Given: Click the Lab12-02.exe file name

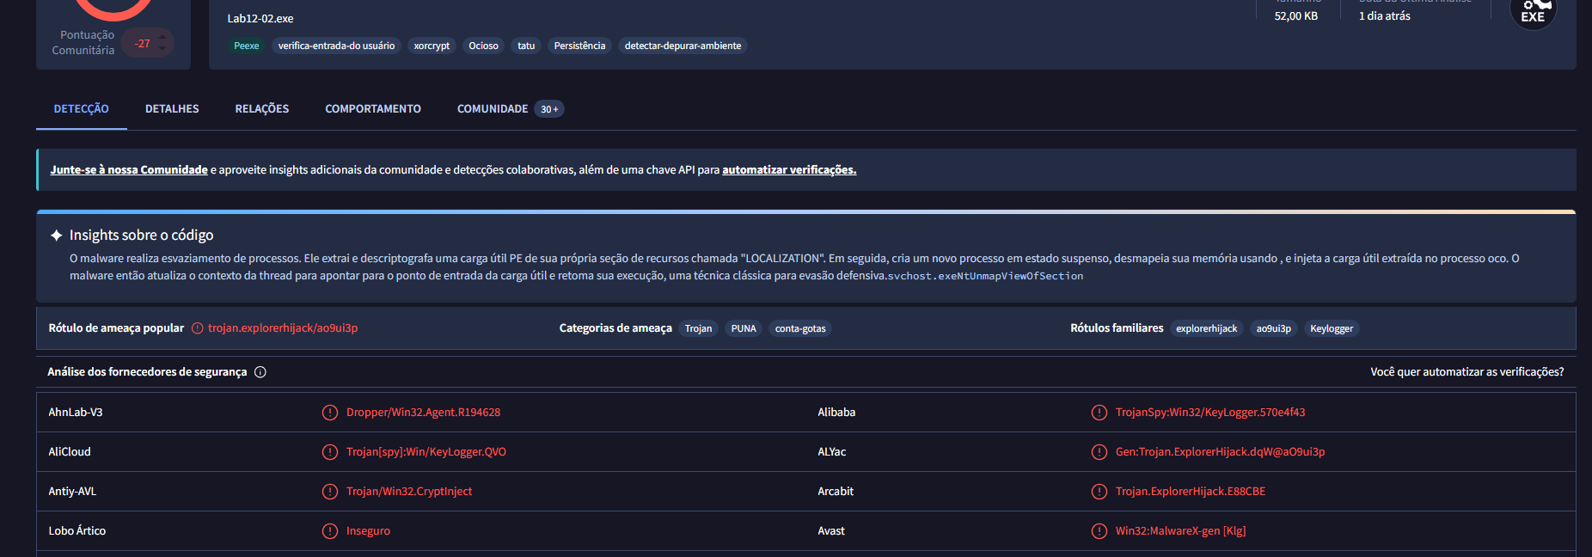Looking at the screenshot, I should [x=260, y=18].
